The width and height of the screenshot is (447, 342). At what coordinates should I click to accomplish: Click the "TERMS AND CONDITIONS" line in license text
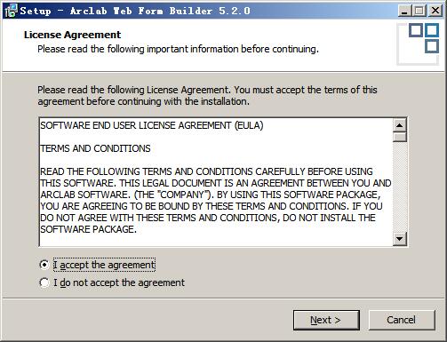click(x=95, y=148)
